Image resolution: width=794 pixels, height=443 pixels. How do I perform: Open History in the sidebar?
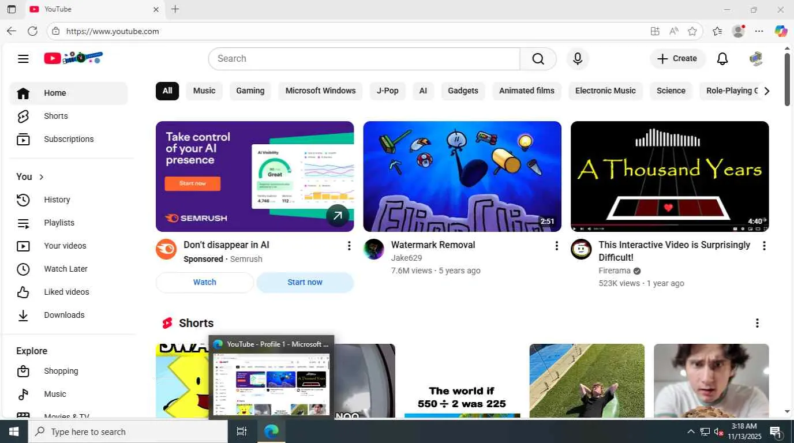68,200
